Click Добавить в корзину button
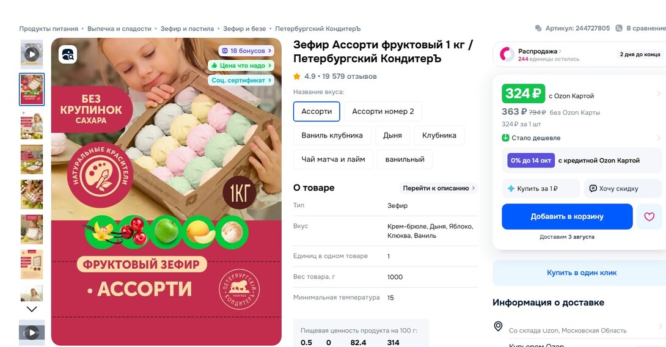 [567, 217]
